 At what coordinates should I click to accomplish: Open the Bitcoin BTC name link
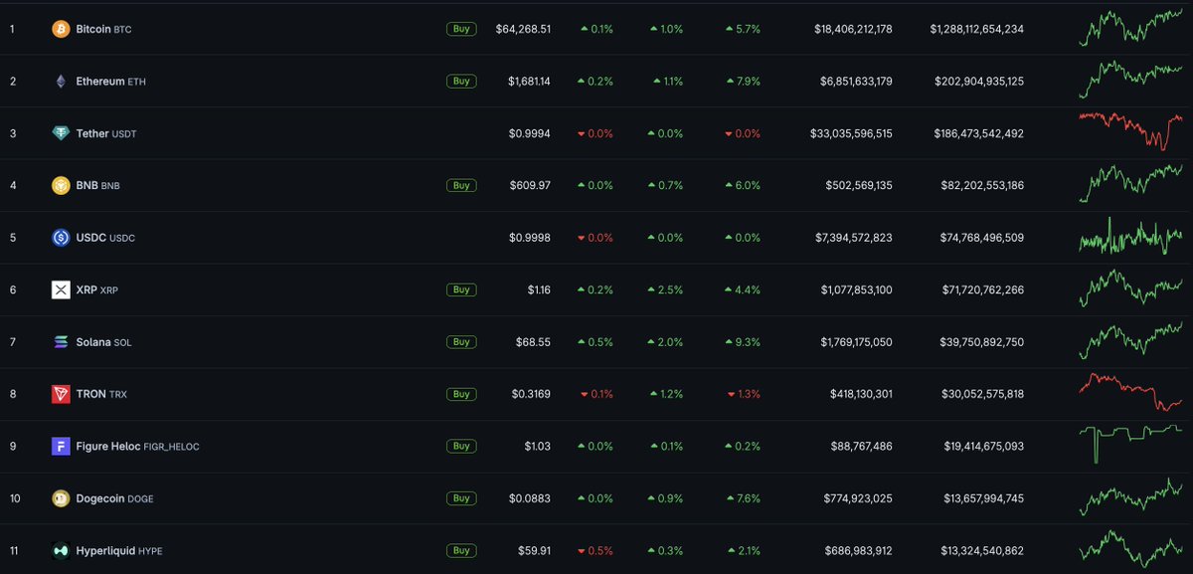(x=103, y=30)
